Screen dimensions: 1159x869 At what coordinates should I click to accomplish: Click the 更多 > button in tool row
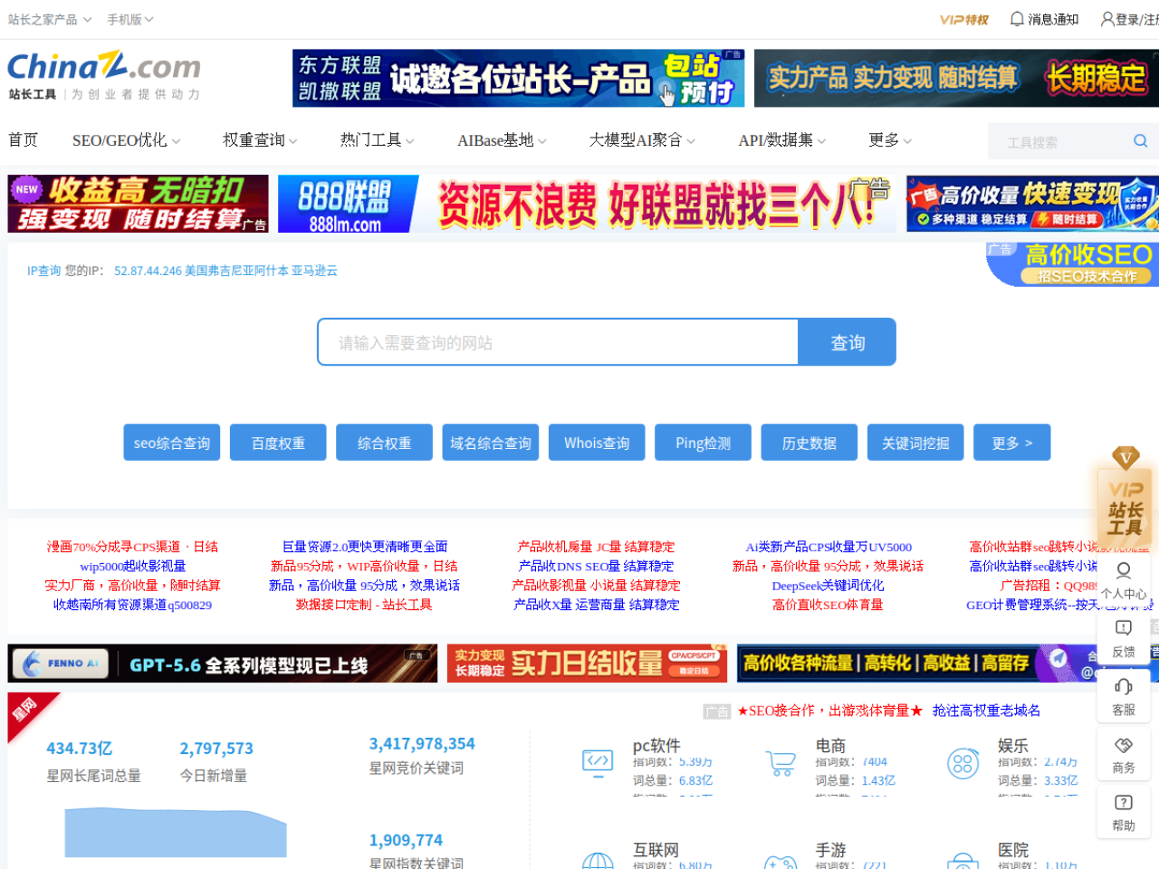[x=1012, y=443]
